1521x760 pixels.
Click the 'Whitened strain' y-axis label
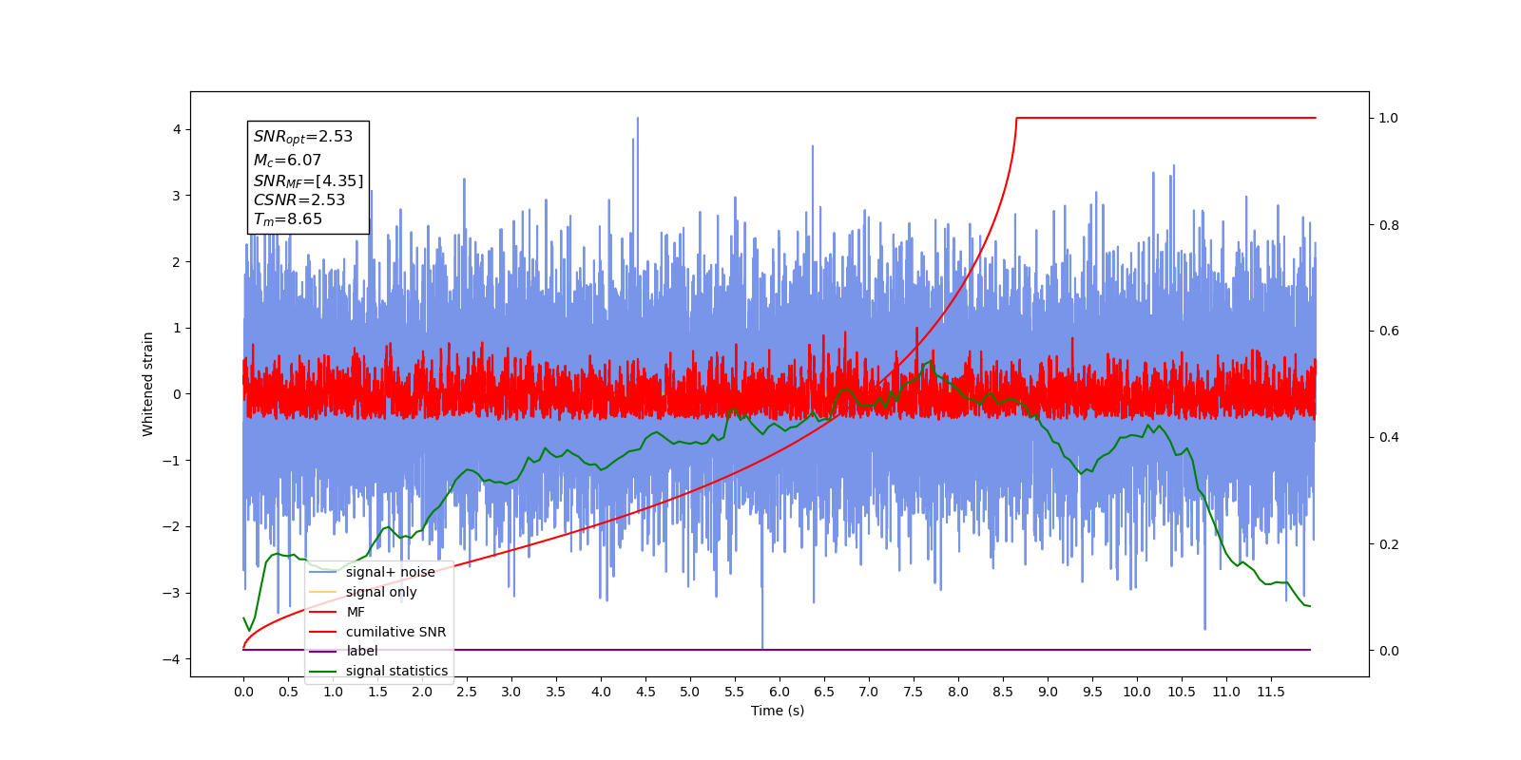(x=148, y=384)
